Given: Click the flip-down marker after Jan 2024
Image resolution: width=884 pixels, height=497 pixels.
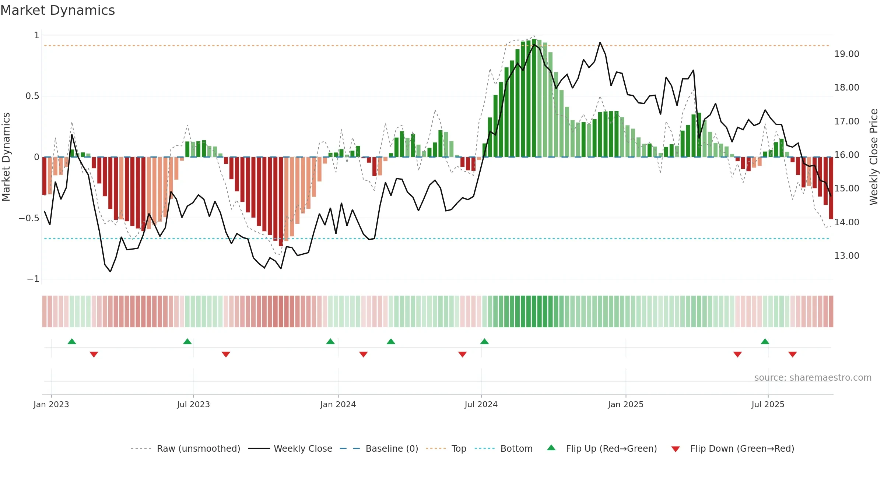Looking at the screenshot, I should (364, 355).
